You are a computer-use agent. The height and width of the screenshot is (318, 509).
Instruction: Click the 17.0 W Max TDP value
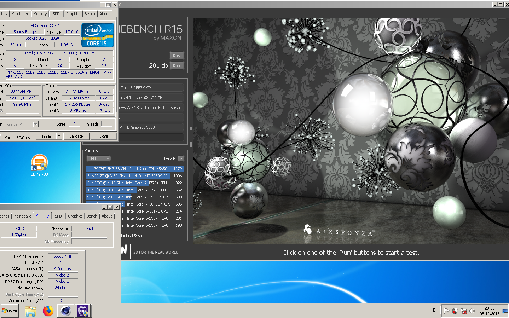[x=72, y=32]
